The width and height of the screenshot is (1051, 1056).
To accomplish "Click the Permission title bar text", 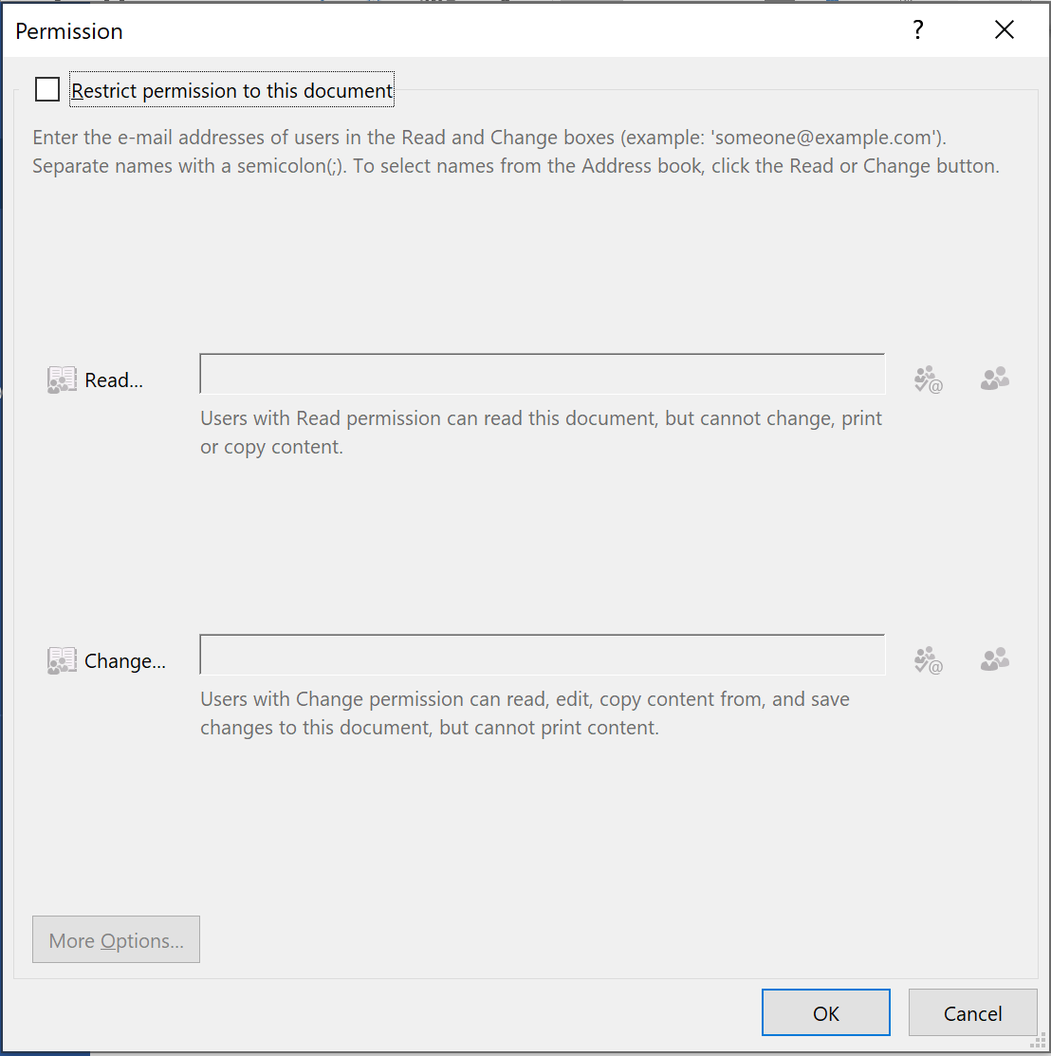I will coord(69,31).
